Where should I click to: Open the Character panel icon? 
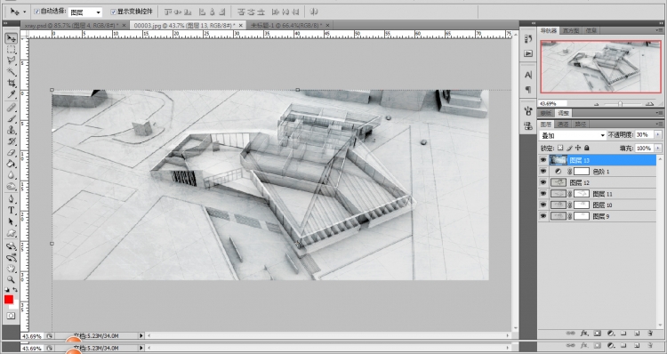point(528,75)
